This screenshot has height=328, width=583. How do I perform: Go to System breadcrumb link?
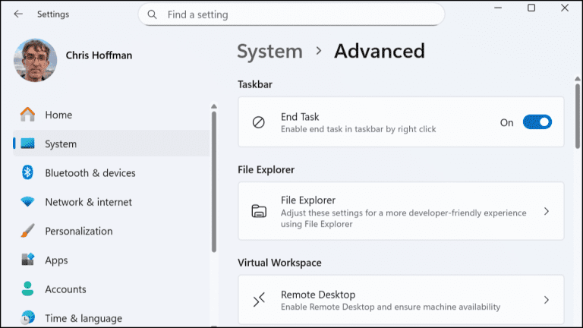coord(269,52)
